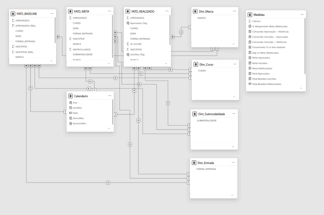324x215 pixels.
Task: Select MARCA field in Dim_Marca
Action: click(202, 18)
